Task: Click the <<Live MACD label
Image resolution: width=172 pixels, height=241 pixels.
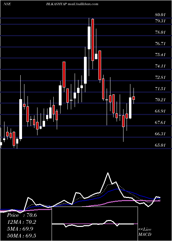Action: [145, 232]
